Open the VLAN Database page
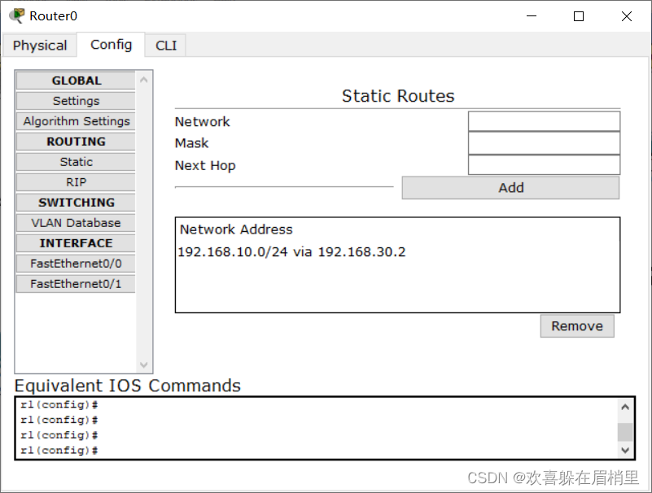The image size is (652, 493). point(76,223)
